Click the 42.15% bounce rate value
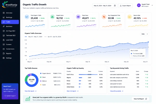 (x=137, y=18)
